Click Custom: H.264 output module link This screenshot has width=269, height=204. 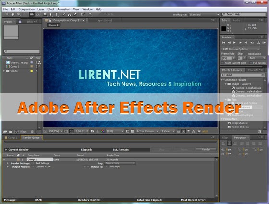[43, 166]
